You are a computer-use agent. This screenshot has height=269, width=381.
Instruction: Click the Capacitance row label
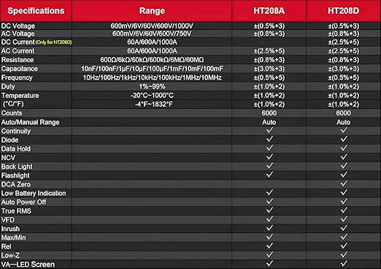[x=20, y=69]
